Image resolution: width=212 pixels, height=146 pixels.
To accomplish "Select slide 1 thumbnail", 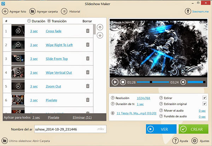I will pyautogui.click(x=18, y=31).
